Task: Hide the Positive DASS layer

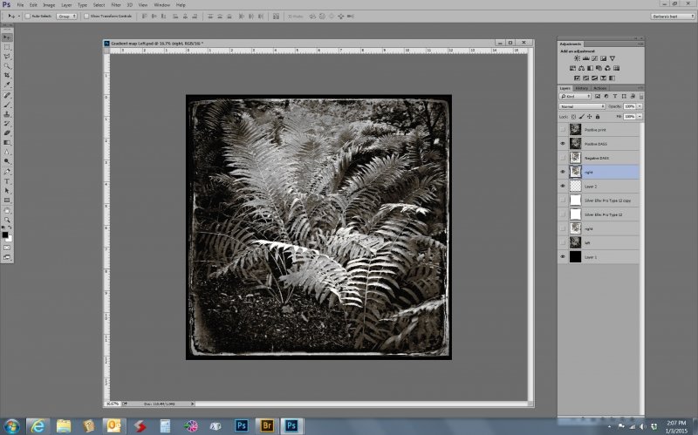Action: 563,143
